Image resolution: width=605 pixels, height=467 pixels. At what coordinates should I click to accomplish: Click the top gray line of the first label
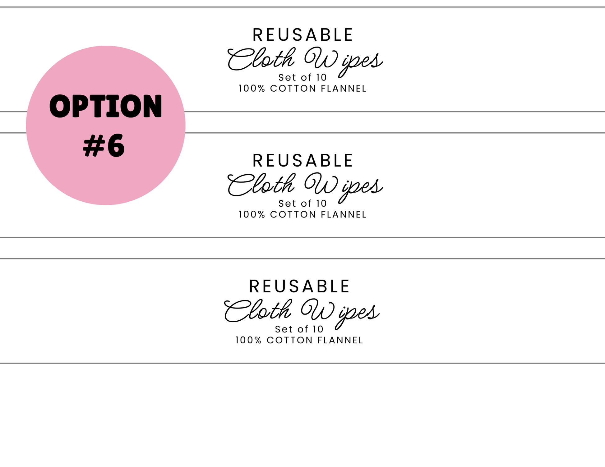coord(302,7)
